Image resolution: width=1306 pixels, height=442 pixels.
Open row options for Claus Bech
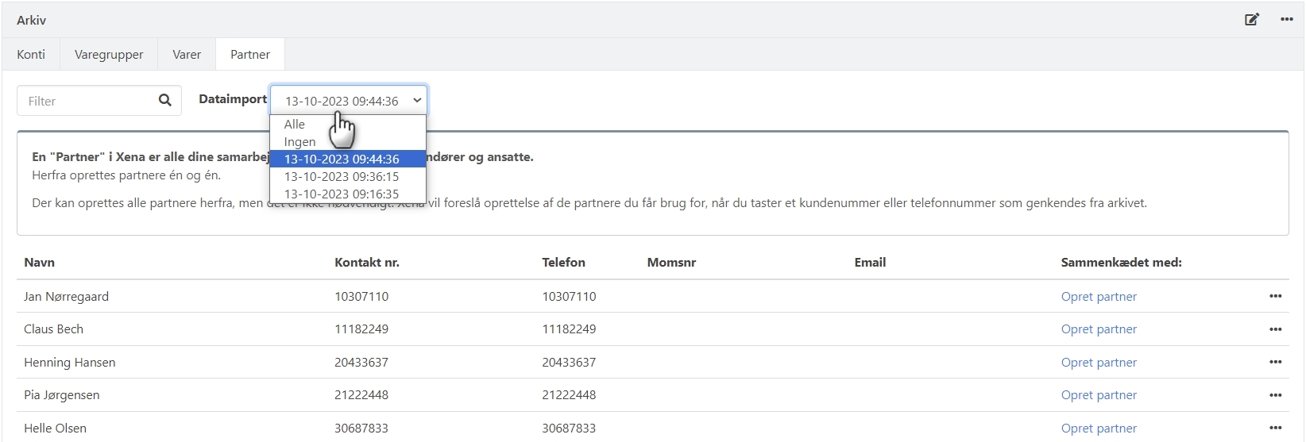[1275, 329]
